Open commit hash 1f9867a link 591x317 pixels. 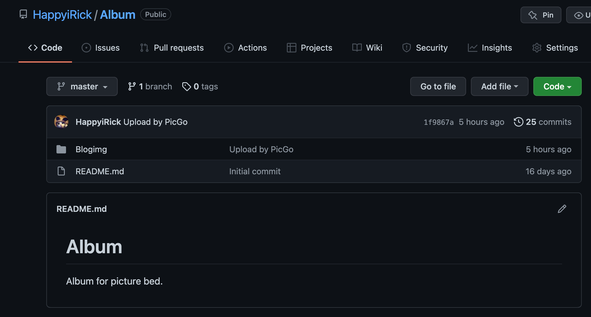point(438,122)
